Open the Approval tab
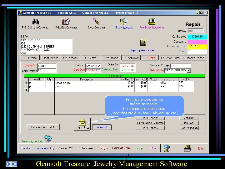This screenshot has width=225, height=169. tap(131, 58)
